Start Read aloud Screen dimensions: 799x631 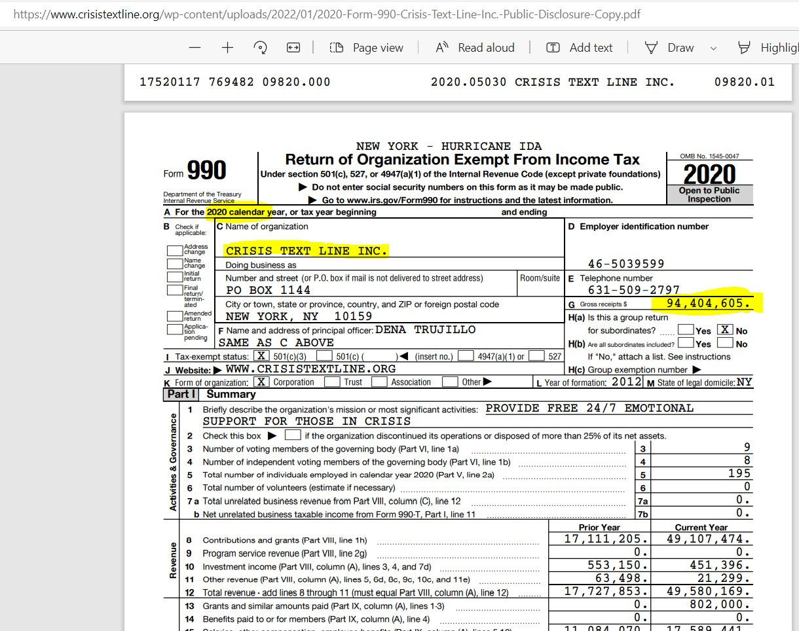pyautogui.click(x=475, y=48)
